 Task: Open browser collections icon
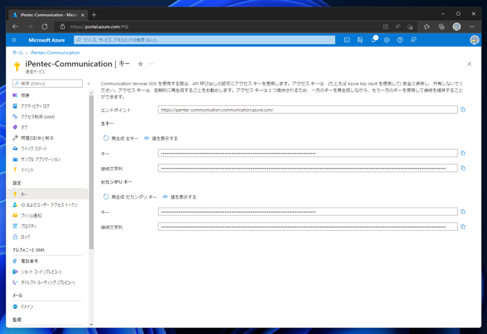(x=442, y=27)
